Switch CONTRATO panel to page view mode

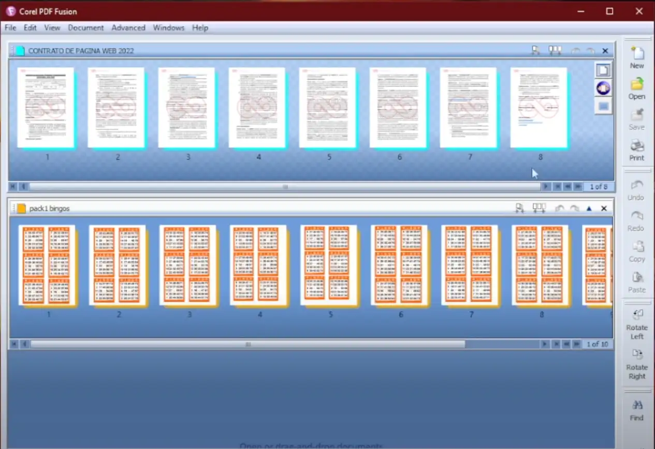tap(603, 70)
